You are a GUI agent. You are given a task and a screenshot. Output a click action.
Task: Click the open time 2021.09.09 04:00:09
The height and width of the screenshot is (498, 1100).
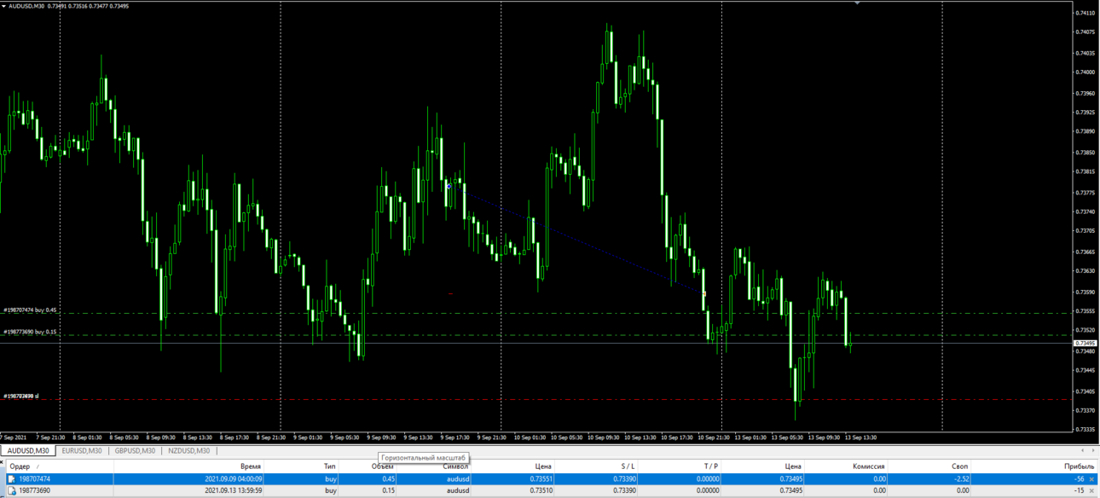(x=234, y=479)
